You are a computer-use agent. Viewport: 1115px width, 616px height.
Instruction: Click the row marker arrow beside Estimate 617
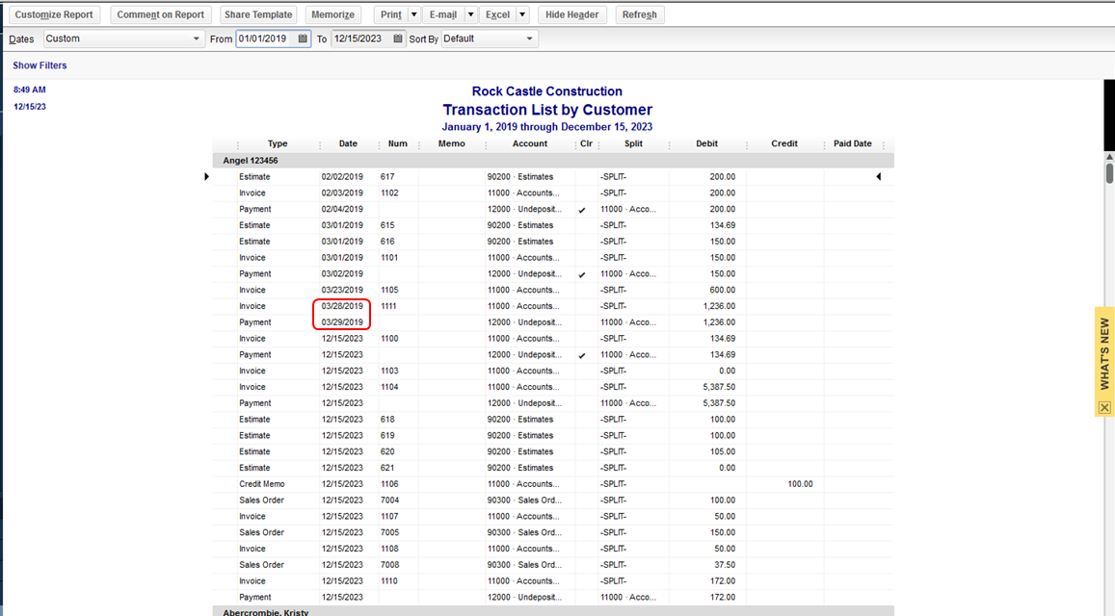pos(206,176)
